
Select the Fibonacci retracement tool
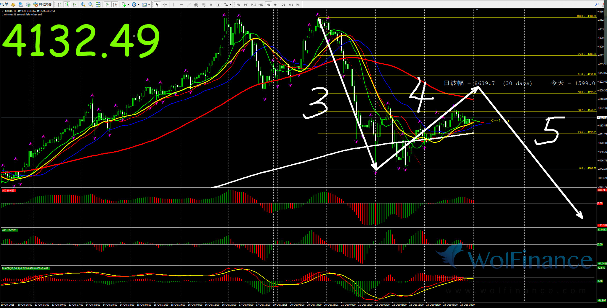point(203,4)
